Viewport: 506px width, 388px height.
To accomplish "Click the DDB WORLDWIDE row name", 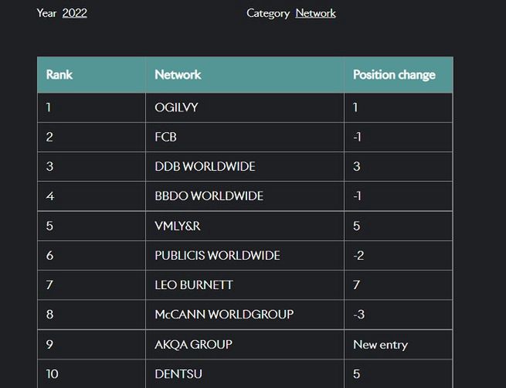I will pyautogui.click(x=205, y=167).
